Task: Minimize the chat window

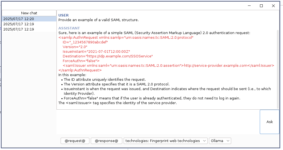Action: click(x=249, y=6)
